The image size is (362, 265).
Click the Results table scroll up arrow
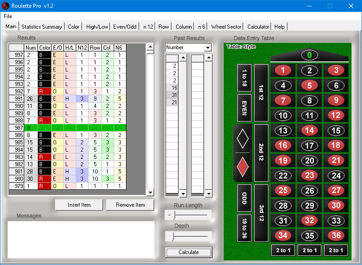coord(150,46)
